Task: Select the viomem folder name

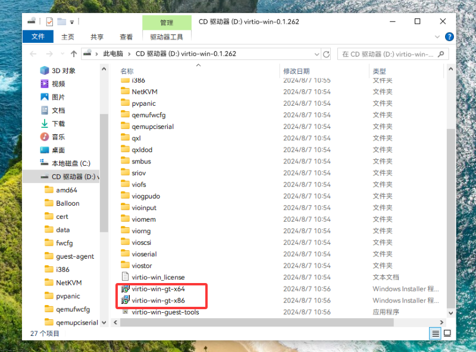Action: (143, 219)
